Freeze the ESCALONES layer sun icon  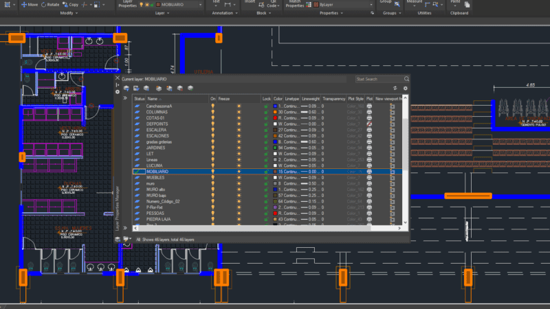click(x=239, y=136)
